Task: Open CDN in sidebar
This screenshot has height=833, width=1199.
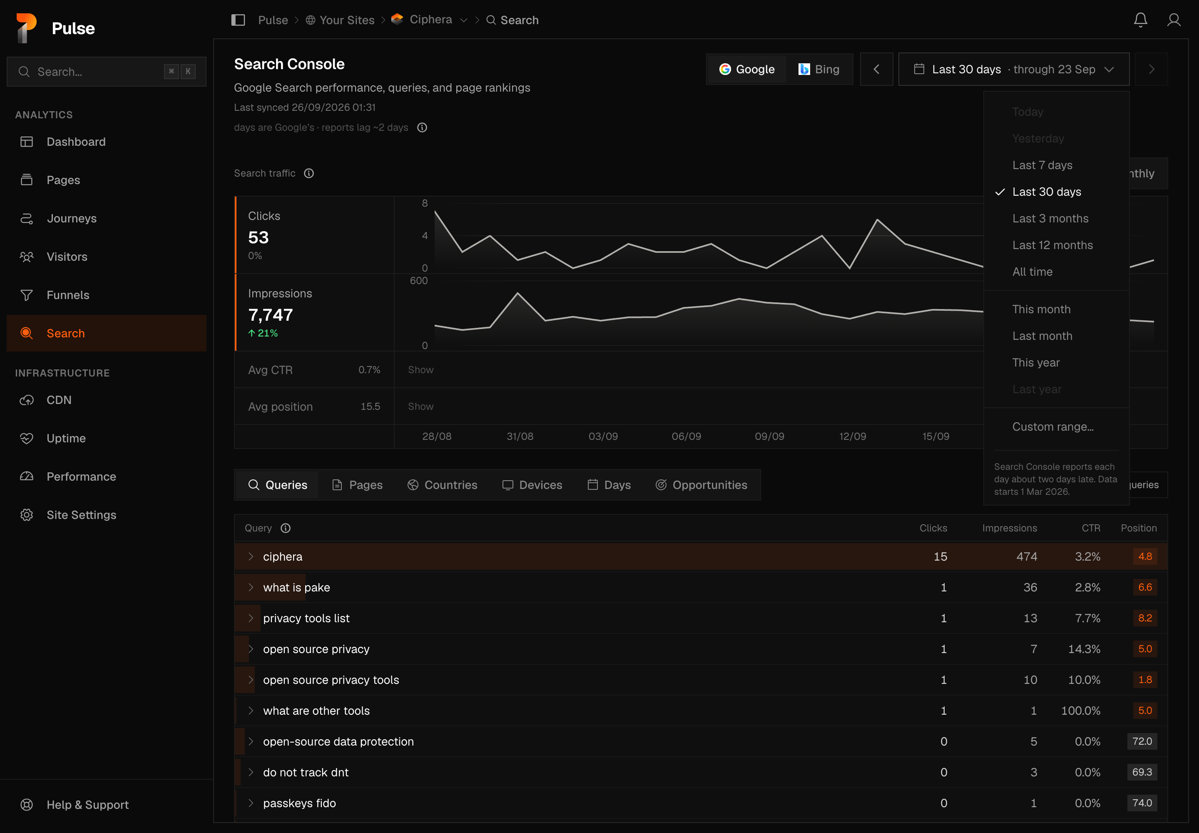Action: [x=107, y=400]
